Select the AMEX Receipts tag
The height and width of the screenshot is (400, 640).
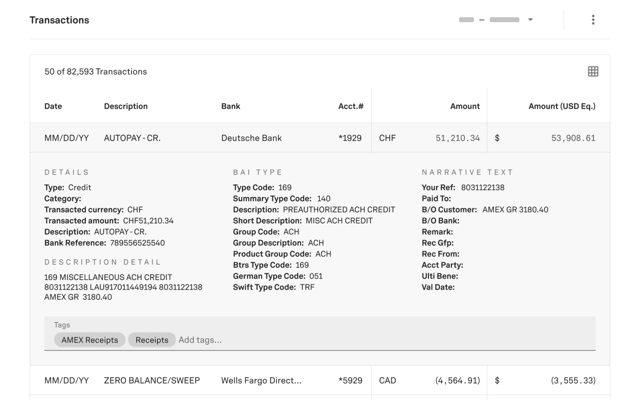pos(89,340)
